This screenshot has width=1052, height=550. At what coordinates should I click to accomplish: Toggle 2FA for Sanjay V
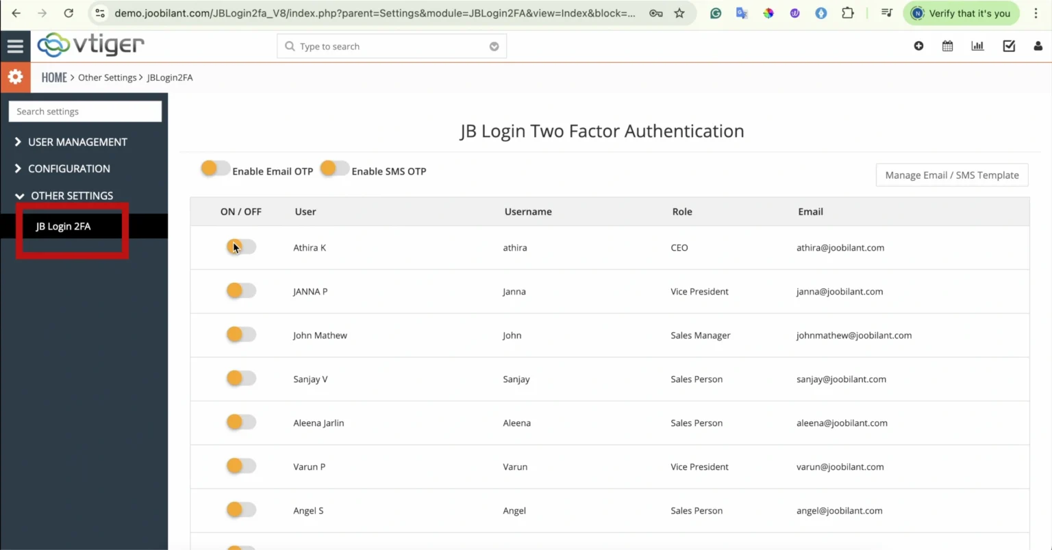(x=240, y=378)
